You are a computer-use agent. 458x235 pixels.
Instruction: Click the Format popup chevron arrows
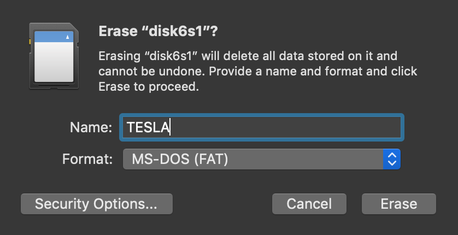[x=391, y=159]
